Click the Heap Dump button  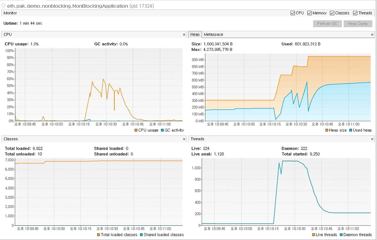tap(358, 24)
